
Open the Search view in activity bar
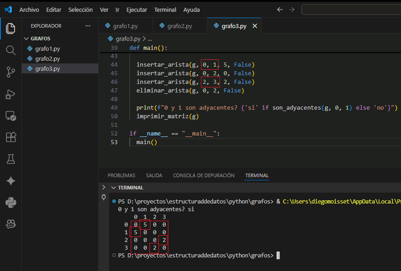(x=10, y=50)
